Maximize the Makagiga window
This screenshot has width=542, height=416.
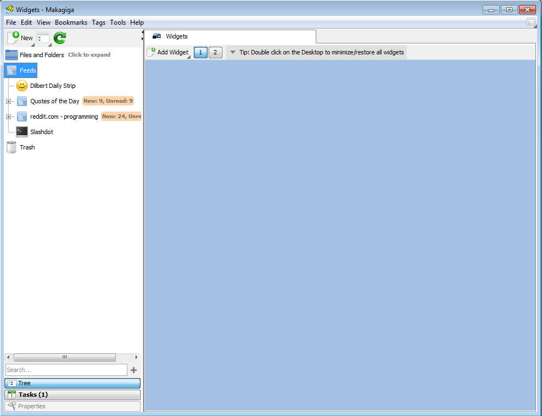509,10
